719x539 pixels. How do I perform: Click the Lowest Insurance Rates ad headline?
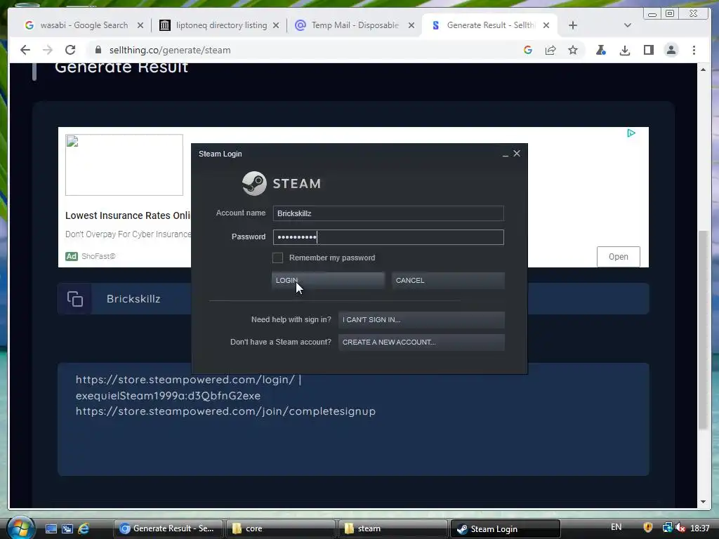click(128, 215)
